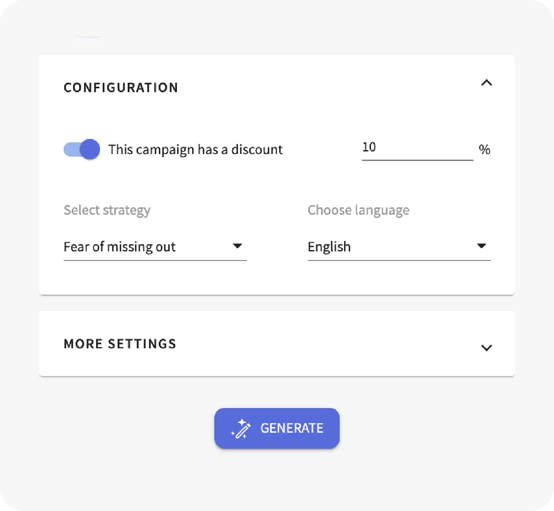Collapse the Configuration section with the up chevron
The width and height of the screenshot is (554, 511).
click(x=486, y=83)
